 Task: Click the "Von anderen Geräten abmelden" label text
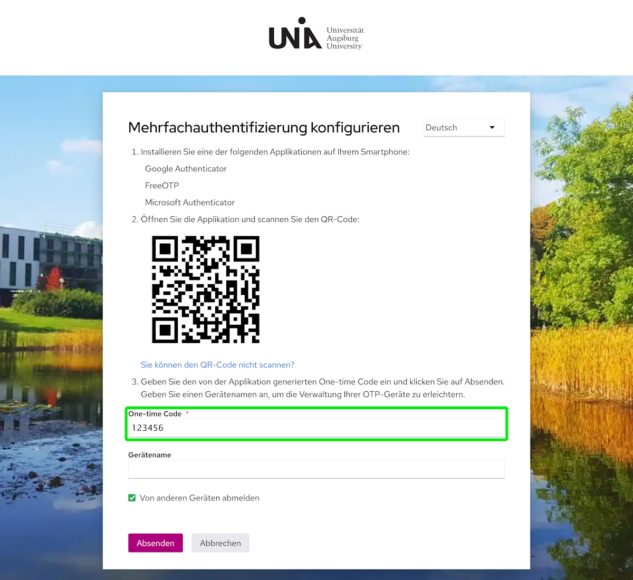(199, 498)
